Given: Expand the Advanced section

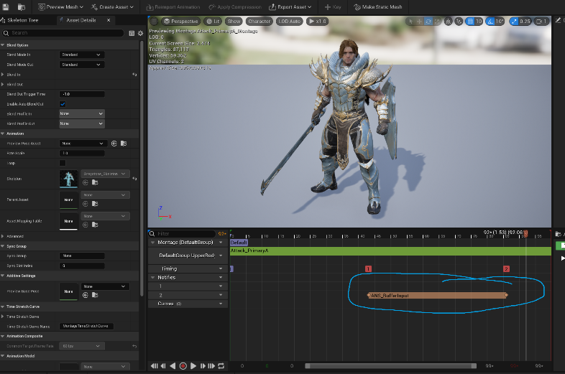Looking at the screenshot, I should coord(3,236).
